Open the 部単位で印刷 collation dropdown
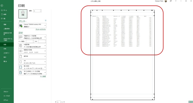193x103 pixels. tap(32, 51)
